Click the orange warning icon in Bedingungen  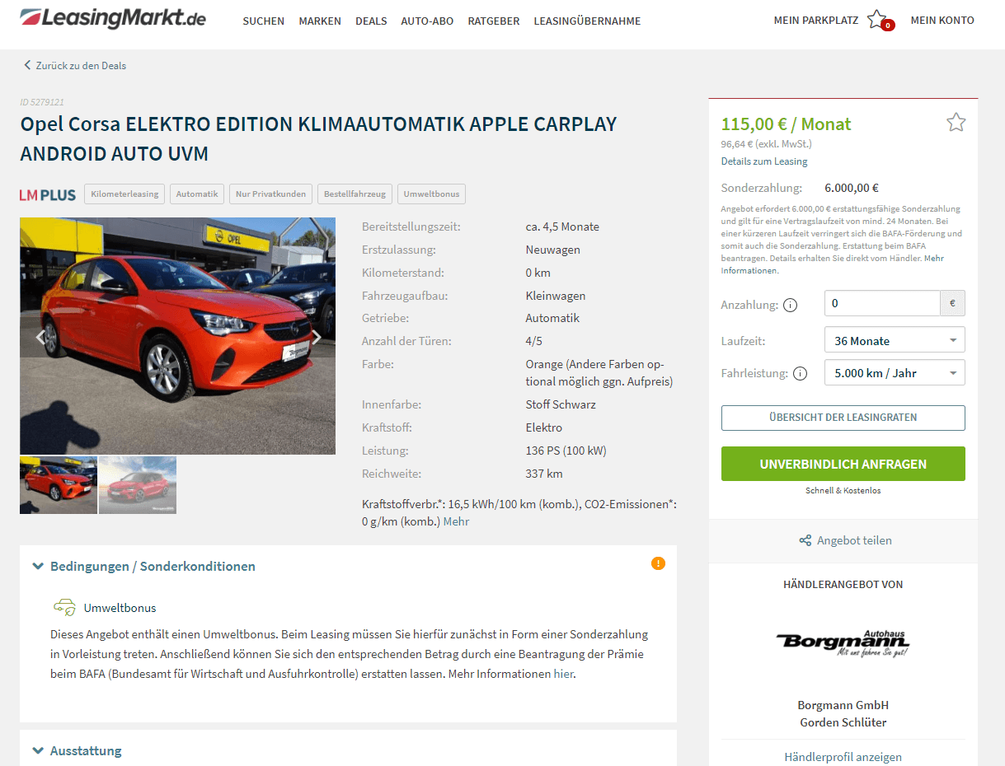pyautogui.click(x=658, y=563)
